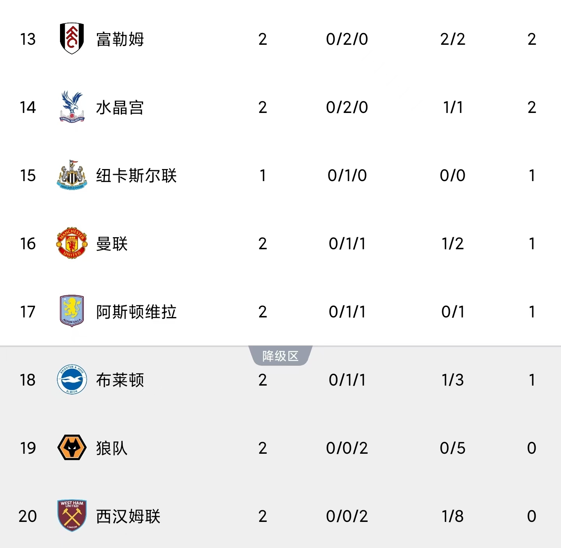Tap rank number 16 in standings
561x548 pixels.
click(28, 244)
